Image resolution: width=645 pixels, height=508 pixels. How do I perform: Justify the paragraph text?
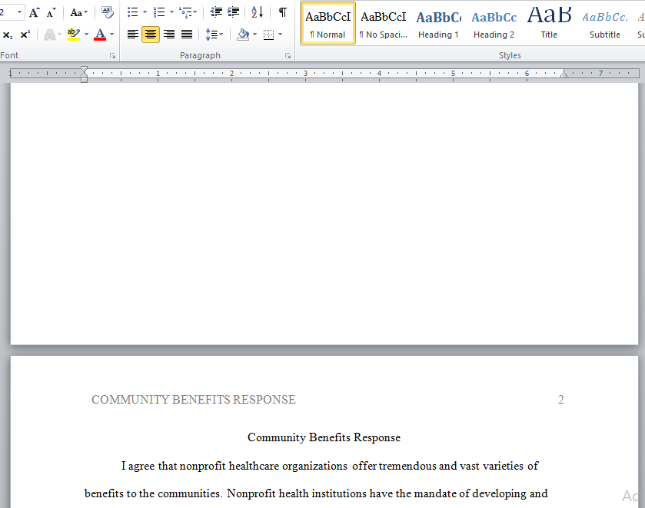click(187, 35)
